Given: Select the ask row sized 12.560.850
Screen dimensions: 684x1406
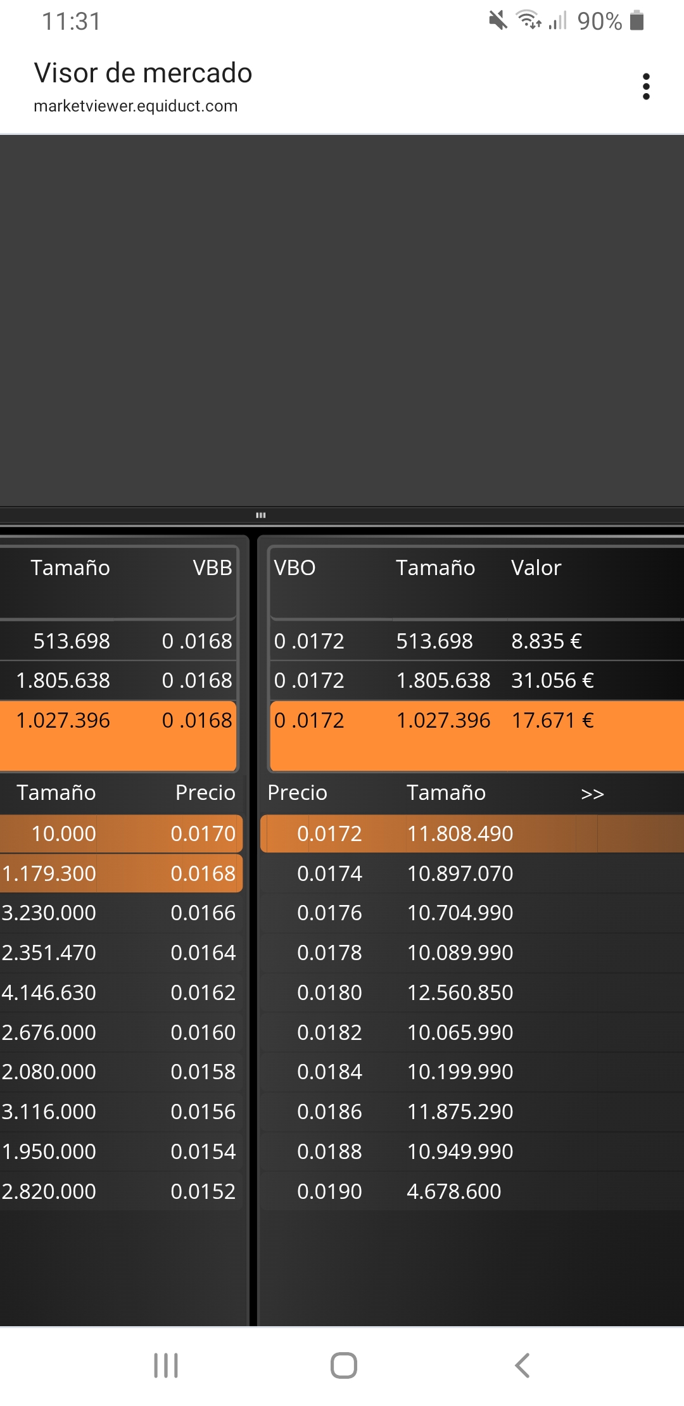Looking at the screenshot, I should point(472,992).
